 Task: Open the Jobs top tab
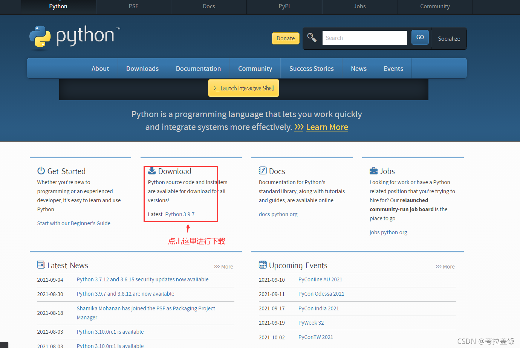coord(360,6)
